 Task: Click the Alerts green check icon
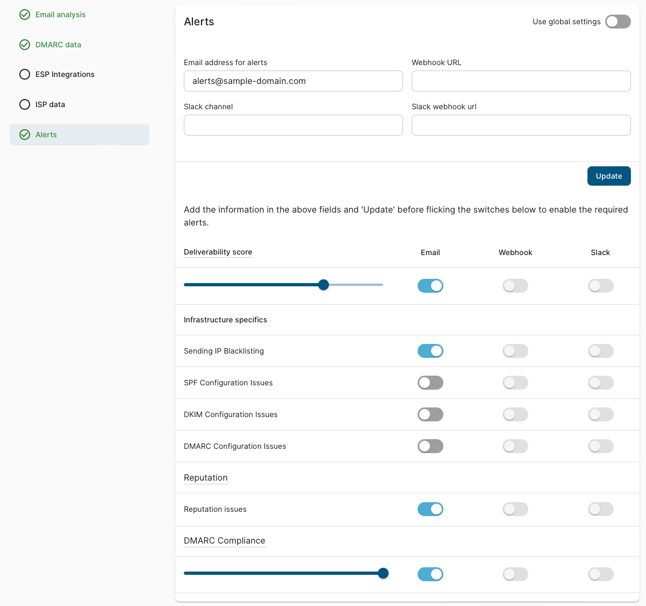click(25, 135)
